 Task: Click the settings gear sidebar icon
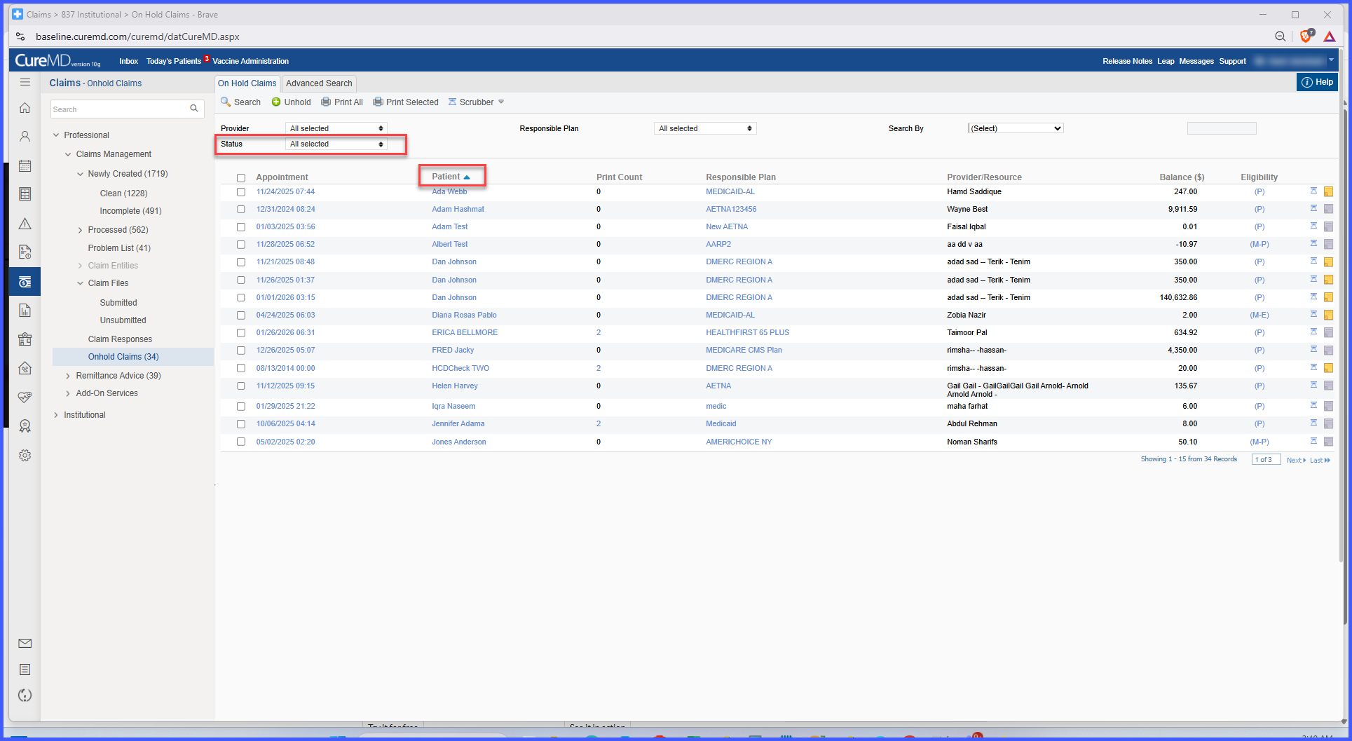25,456
